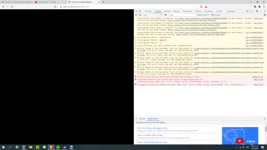The image size is (267, 150).
Task: Switch to the Security tab
Action: pos(219,11)
